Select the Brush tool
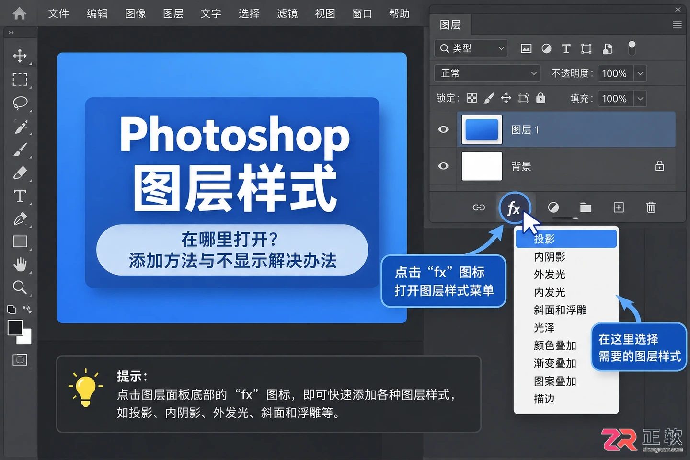This screenshot has width=690, height=460. point(20,150)
